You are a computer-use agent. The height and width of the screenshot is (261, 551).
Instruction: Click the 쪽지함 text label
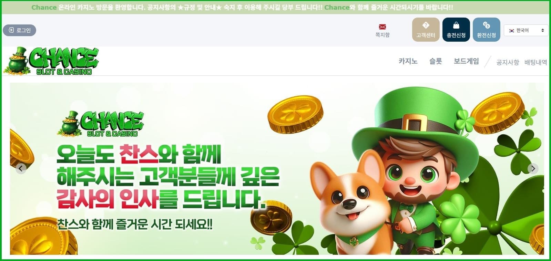(382, 35)
